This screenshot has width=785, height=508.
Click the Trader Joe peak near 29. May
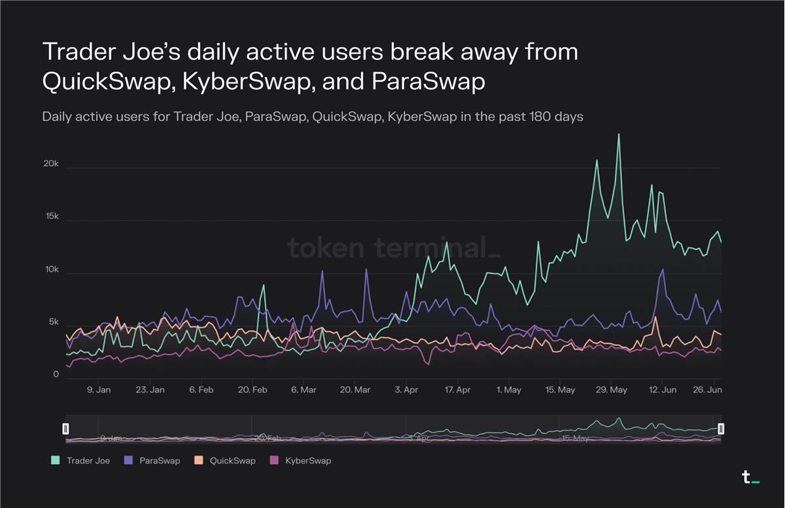[619, 135]
